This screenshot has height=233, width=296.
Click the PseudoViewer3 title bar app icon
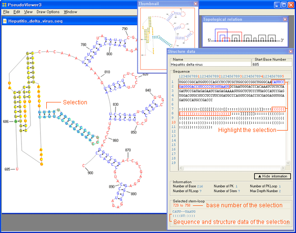(x=5, y=4)
